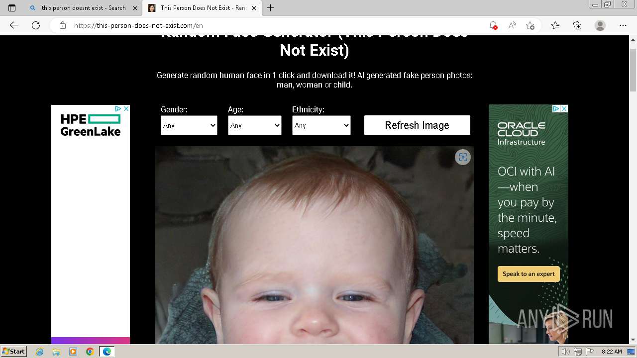637x358 pixels.
Task: Open Action Center flag tray icon
Action: click(x=590, y=352)
